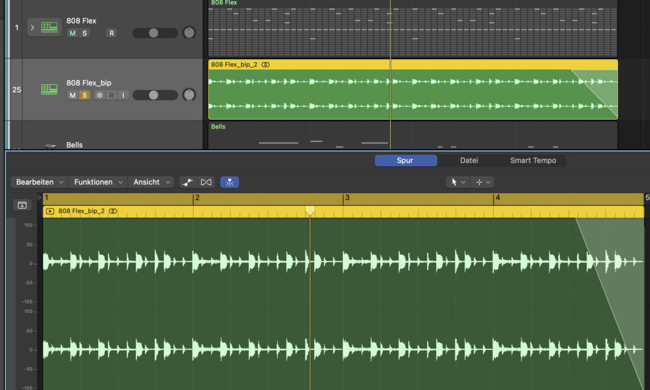Toggle the Flex button in the editor
Image resolution: width=650 pixels, height=390 pixels.
tap(206, 182)
